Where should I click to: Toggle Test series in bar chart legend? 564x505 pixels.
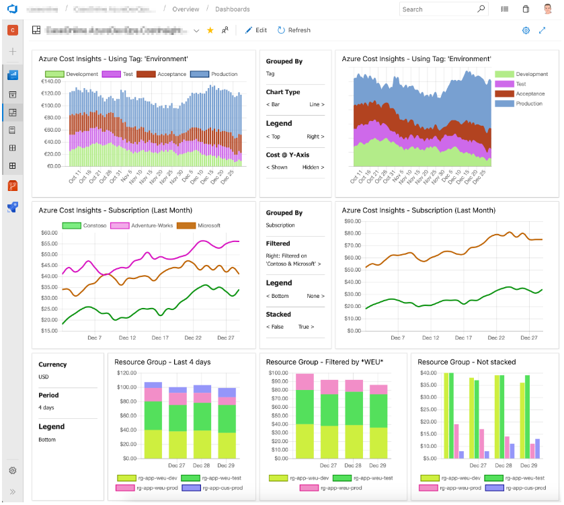[x=117, y=74]
